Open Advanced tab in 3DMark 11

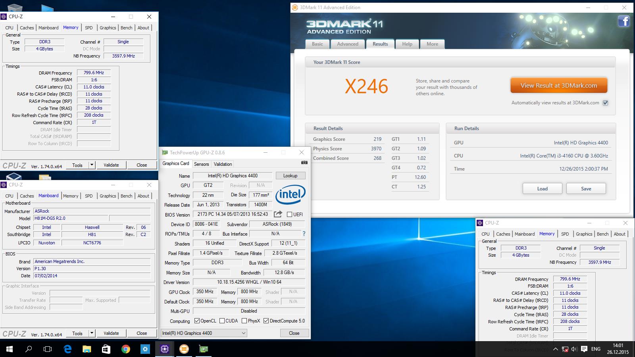(348, 44)
